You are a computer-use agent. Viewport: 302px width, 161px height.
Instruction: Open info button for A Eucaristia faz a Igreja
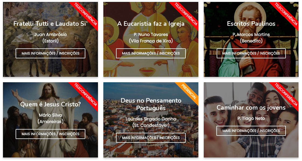[x=151, y=53]
